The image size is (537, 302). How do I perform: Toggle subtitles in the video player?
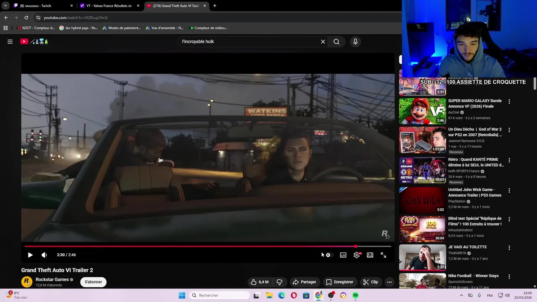(x=343, y=255)
